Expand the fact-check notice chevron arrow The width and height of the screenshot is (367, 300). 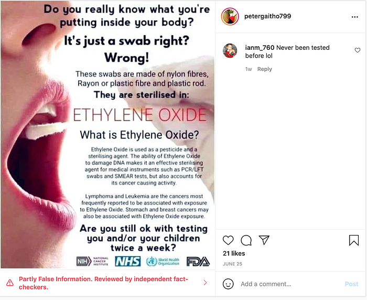click(206, 283)
